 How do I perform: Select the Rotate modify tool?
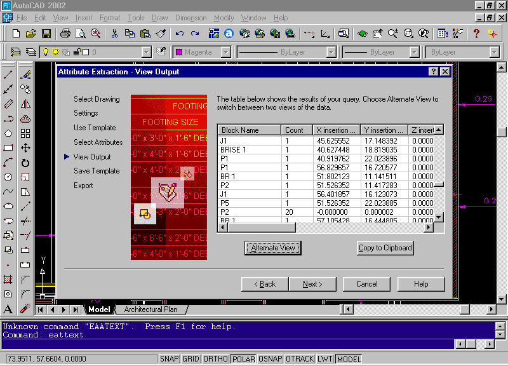tap(25, 163)
